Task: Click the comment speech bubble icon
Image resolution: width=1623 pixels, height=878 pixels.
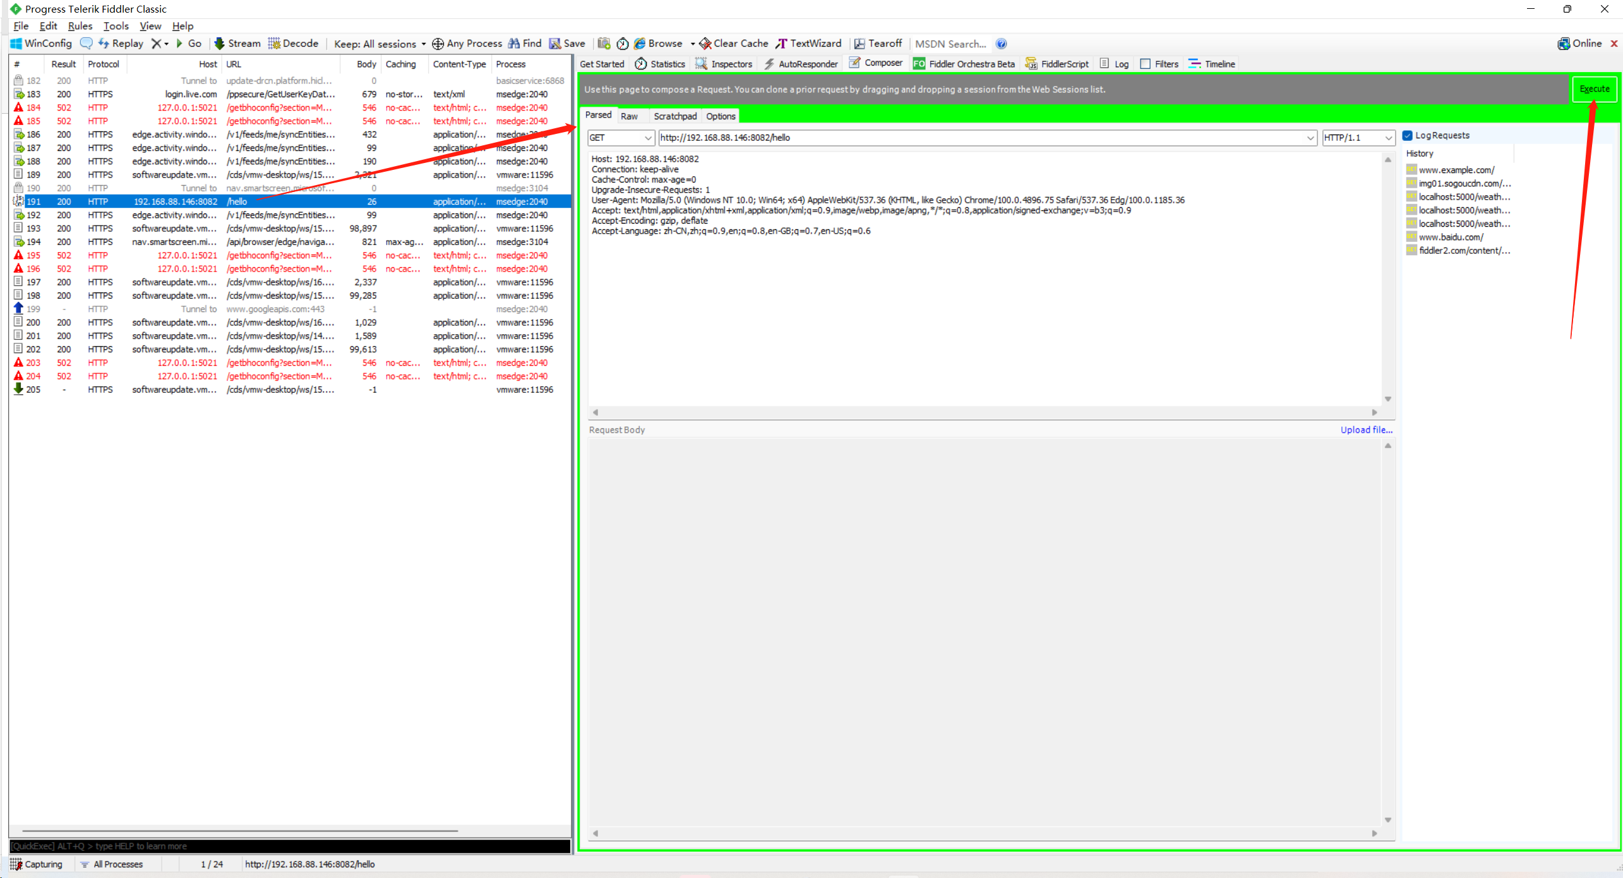Action: (x=87, y=44)
